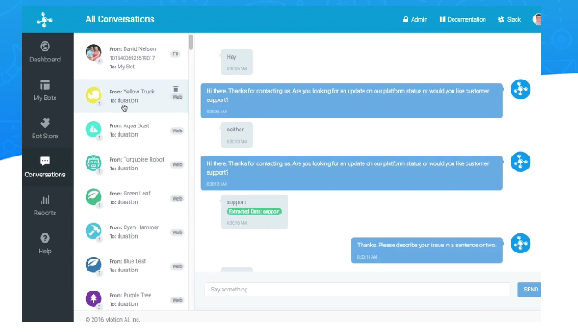Click the user profile avatar

[536, 19]
